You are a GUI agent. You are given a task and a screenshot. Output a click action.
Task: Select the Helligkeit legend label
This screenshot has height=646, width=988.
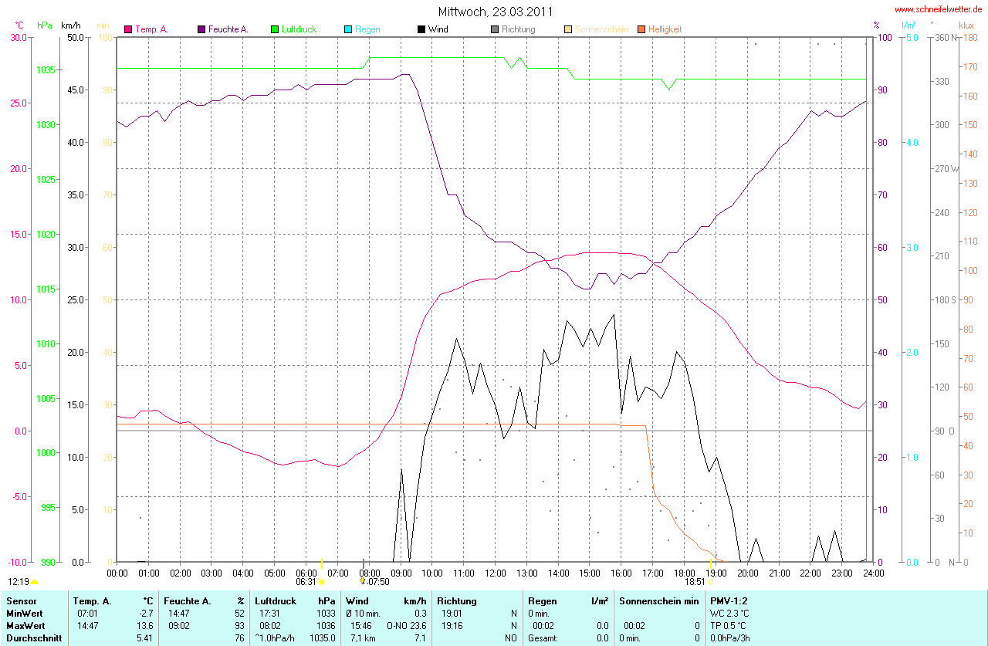665,29
